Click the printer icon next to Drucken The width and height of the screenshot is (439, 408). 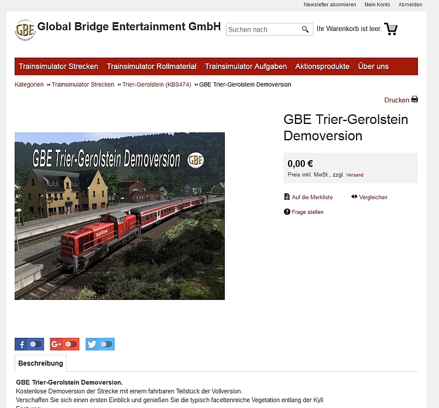pos(414,99)
